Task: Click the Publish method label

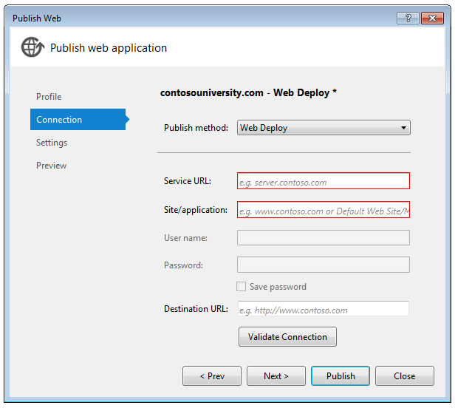Action: 196,128
